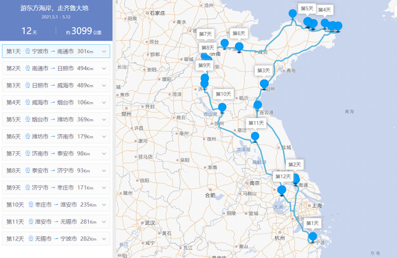Select the 第7天 济南市 to 泰安市 row
Viewport: 397px width, 258px height.
56,154
